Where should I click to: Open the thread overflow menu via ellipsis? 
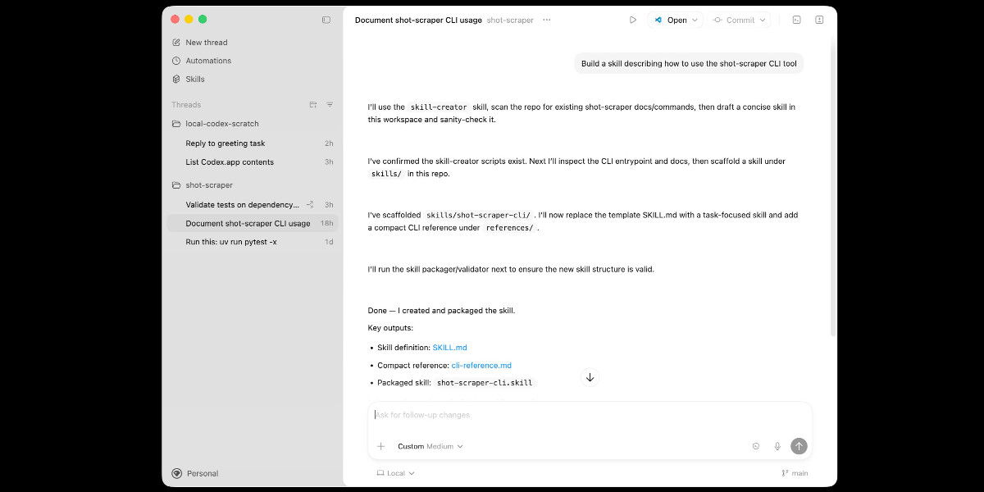pyautogui.click(x=546, y=19)
